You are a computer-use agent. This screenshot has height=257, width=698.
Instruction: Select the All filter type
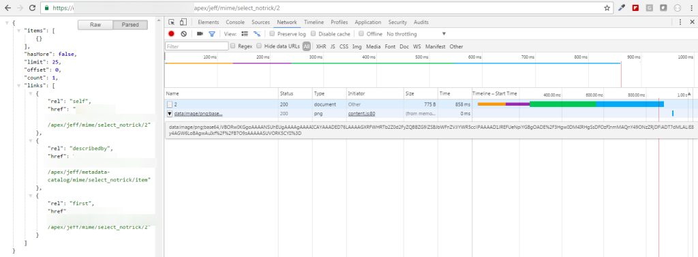306,46
